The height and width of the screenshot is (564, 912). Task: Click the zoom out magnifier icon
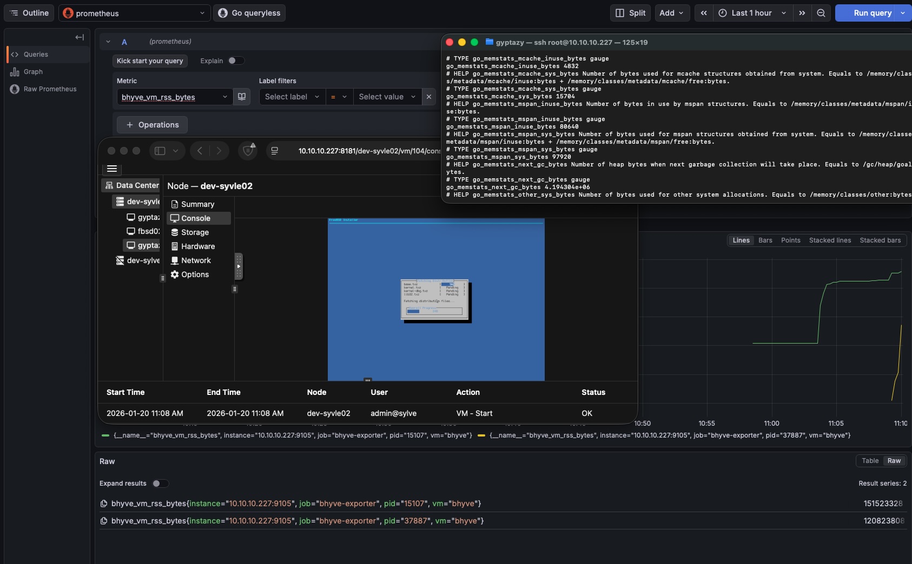[x=821, y=12]
